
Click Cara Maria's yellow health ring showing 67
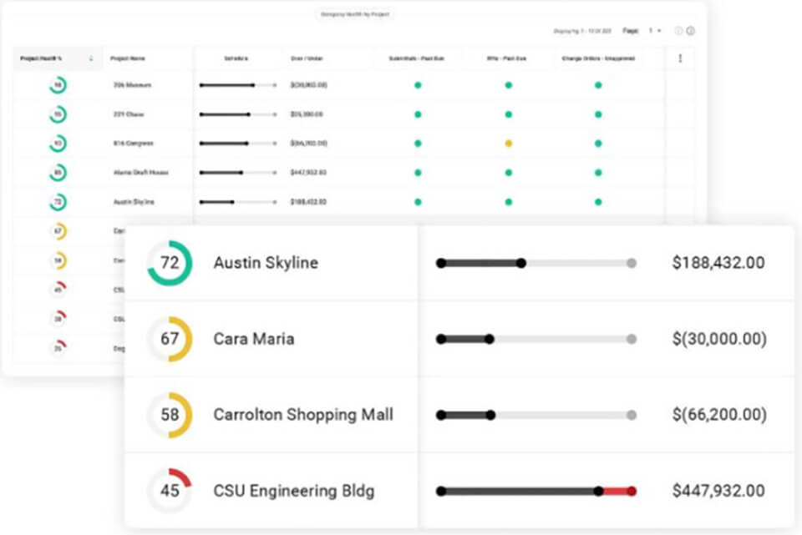pyautogui.click(x=170, y=339)
